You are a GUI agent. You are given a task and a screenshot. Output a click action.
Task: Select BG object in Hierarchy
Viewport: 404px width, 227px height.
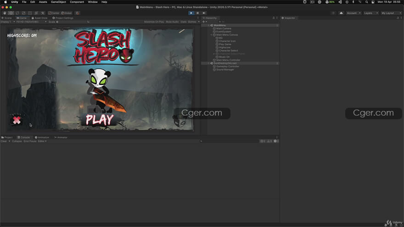219,38
